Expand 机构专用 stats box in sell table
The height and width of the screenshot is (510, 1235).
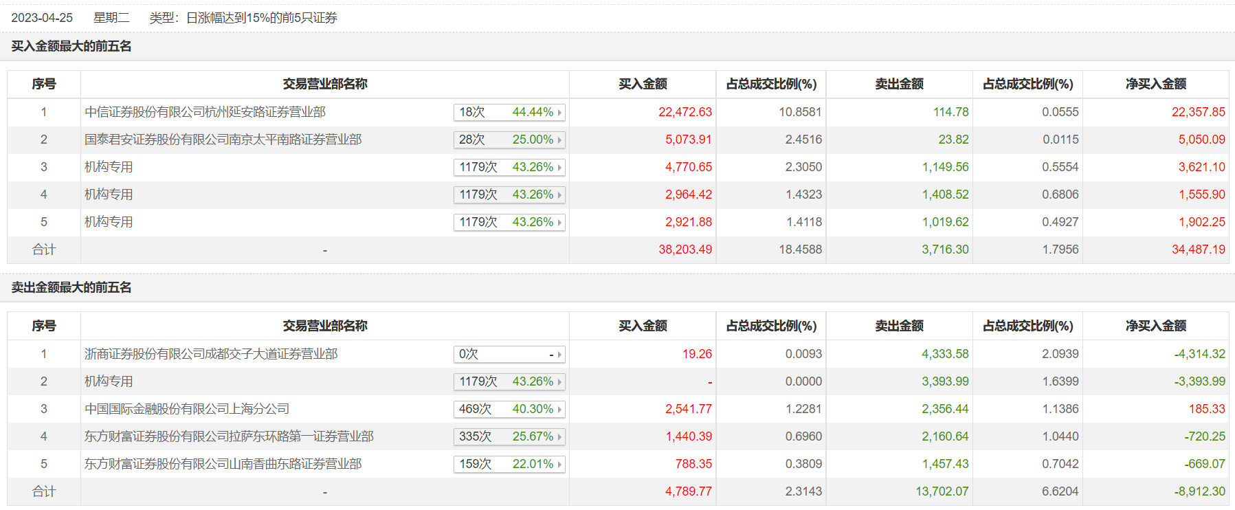click(x=509, y=381)
